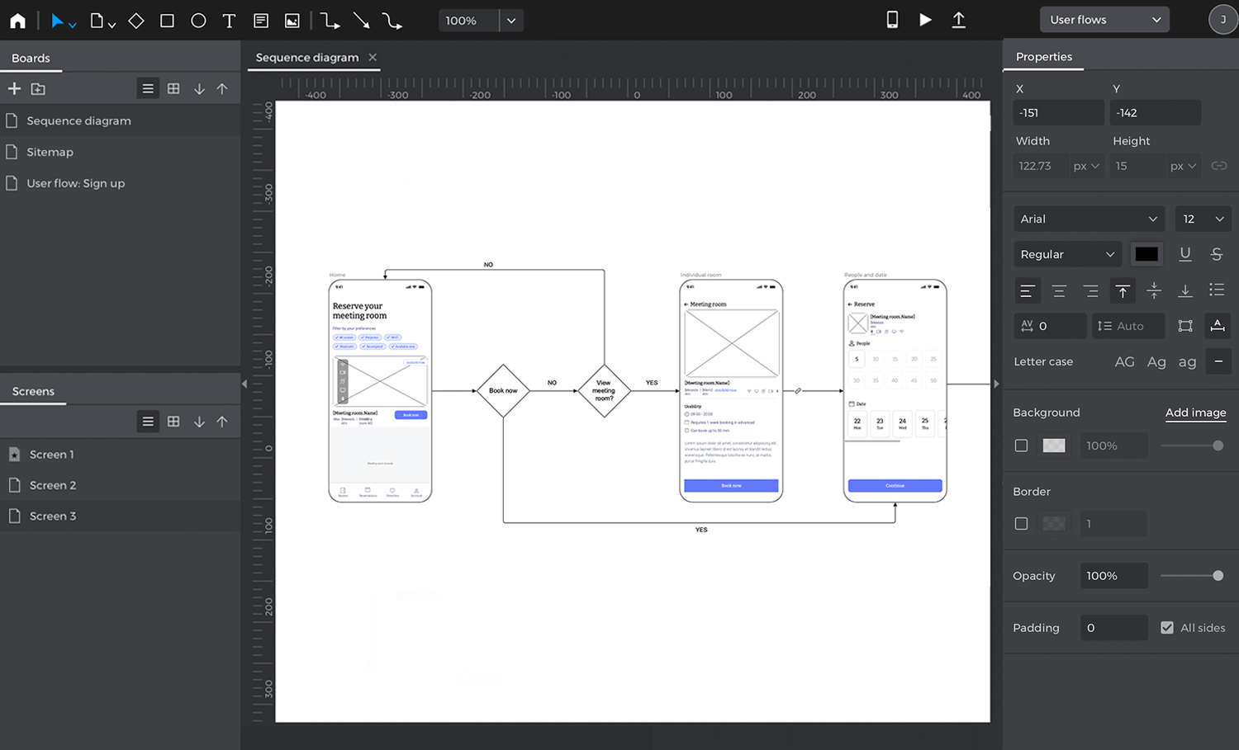1239x750 pixels.
Task: Click the Home icon
Action: (x=17, y=21)
